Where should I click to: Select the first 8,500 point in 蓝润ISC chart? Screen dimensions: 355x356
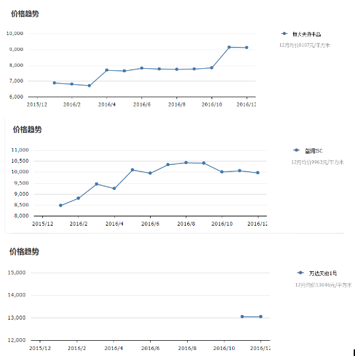[x=61, y=206]
